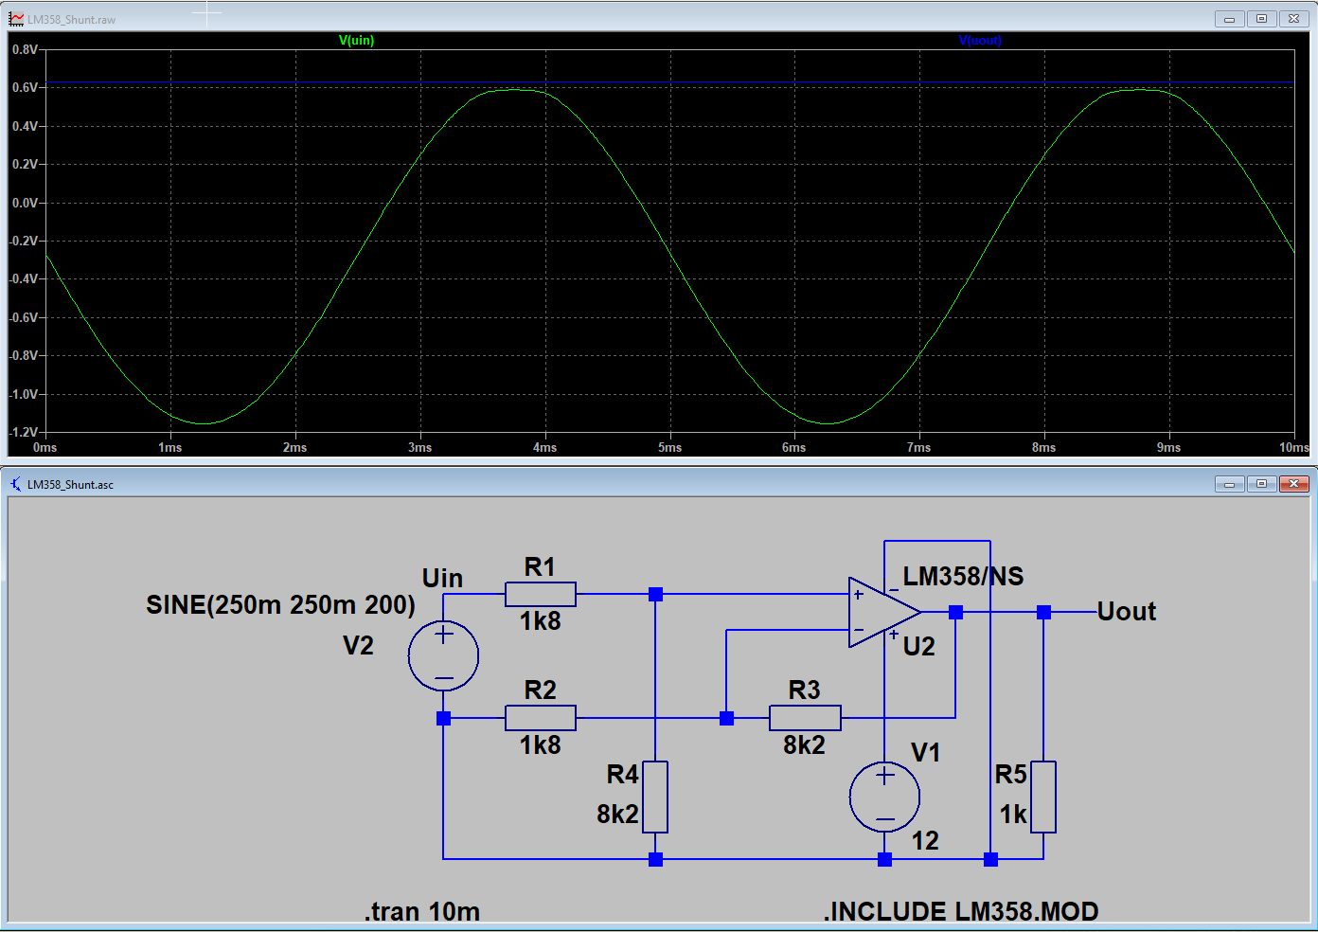
Task: Select the V1 voltage source symbol
Action: 884,797
